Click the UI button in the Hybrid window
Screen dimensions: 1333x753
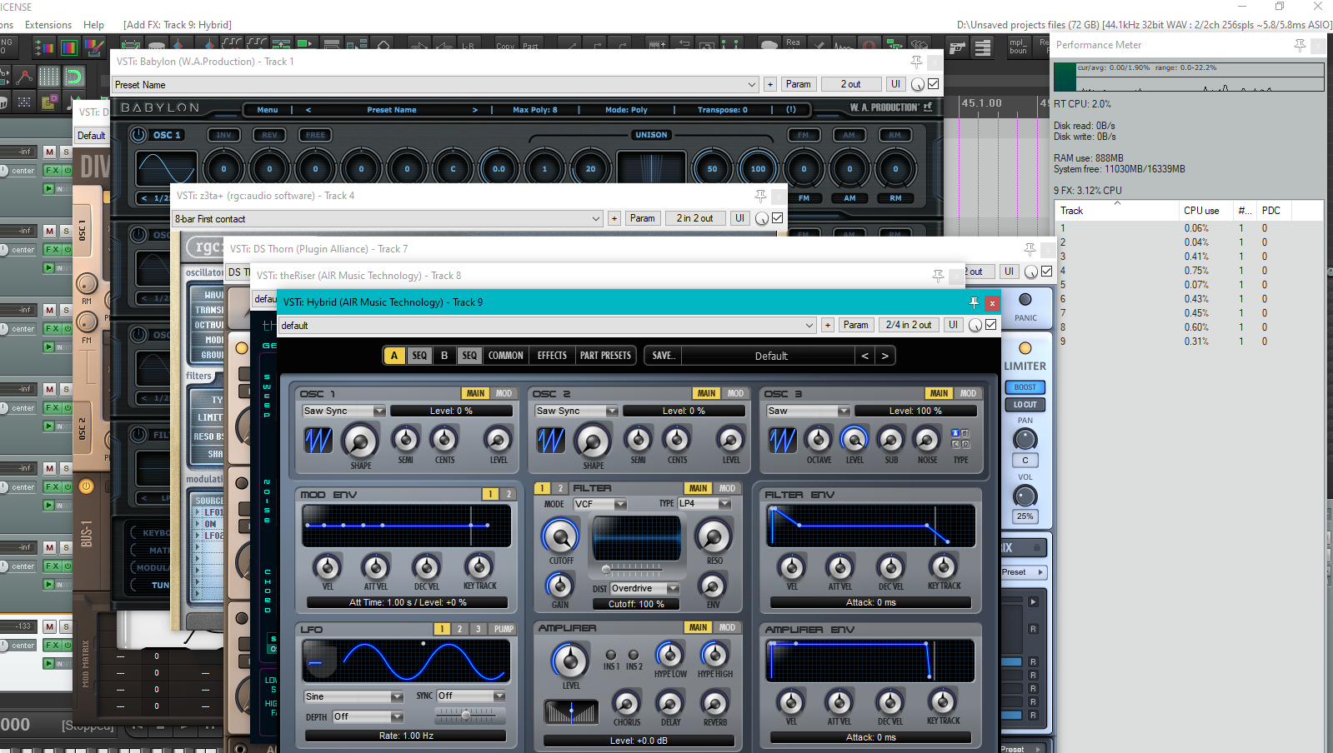(953, 325)
